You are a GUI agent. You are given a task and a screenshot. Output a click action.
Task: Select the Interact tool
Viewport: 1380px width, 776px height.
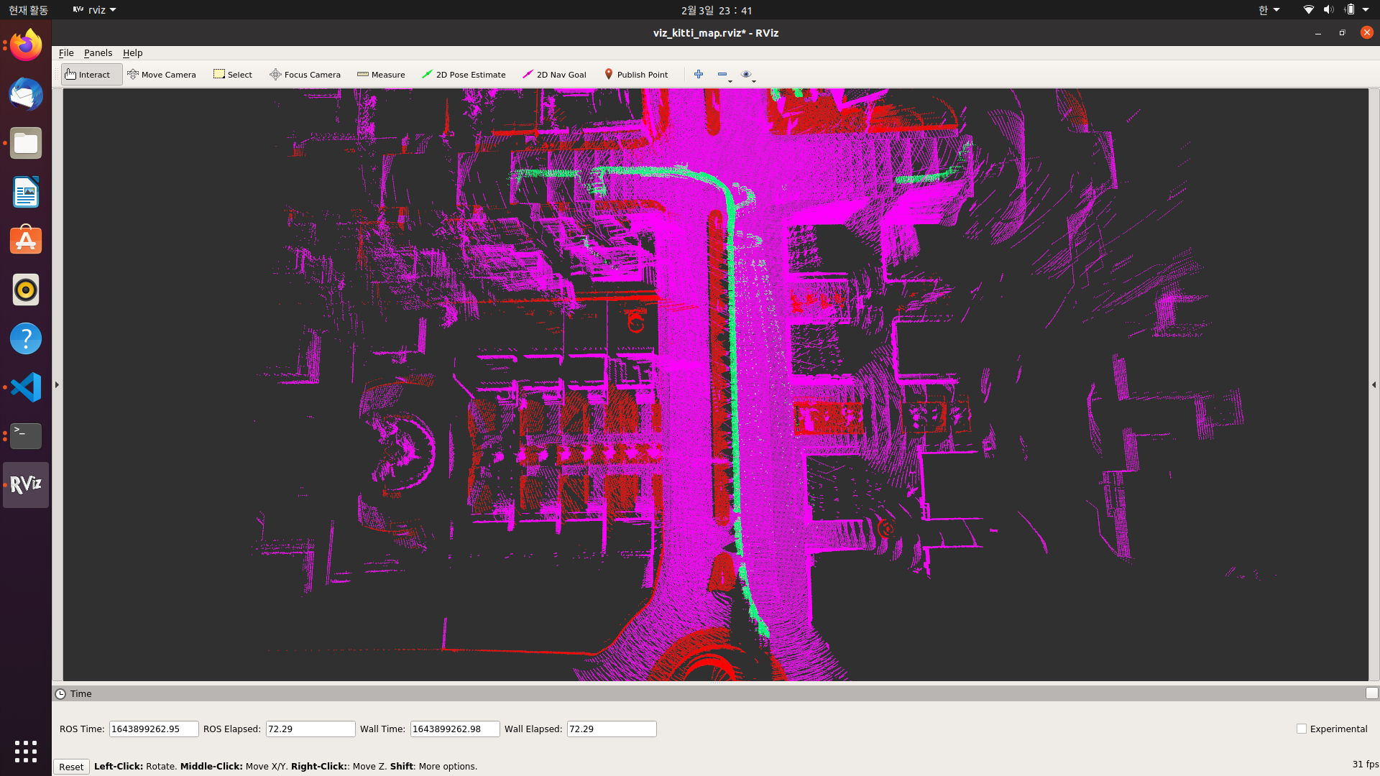91,75
